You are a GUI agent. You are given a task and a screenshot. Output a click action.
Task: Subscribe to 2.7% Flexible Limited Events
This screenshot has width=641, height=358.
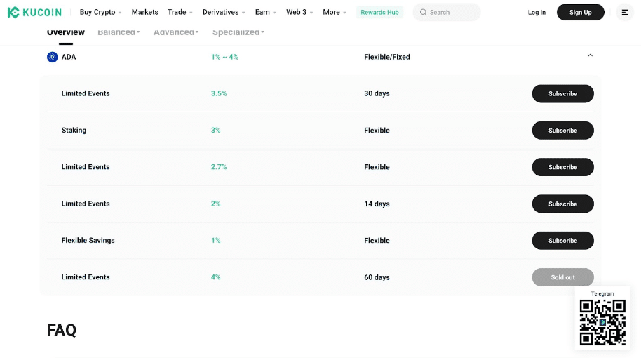(562, 167)
